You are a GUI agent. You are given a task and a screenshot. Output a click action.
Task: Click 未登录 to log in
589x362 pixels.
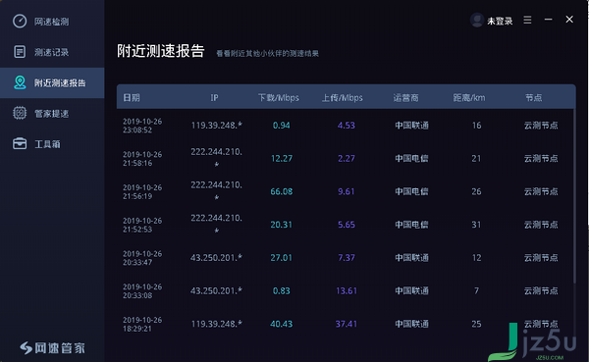[x=500, y=21]
